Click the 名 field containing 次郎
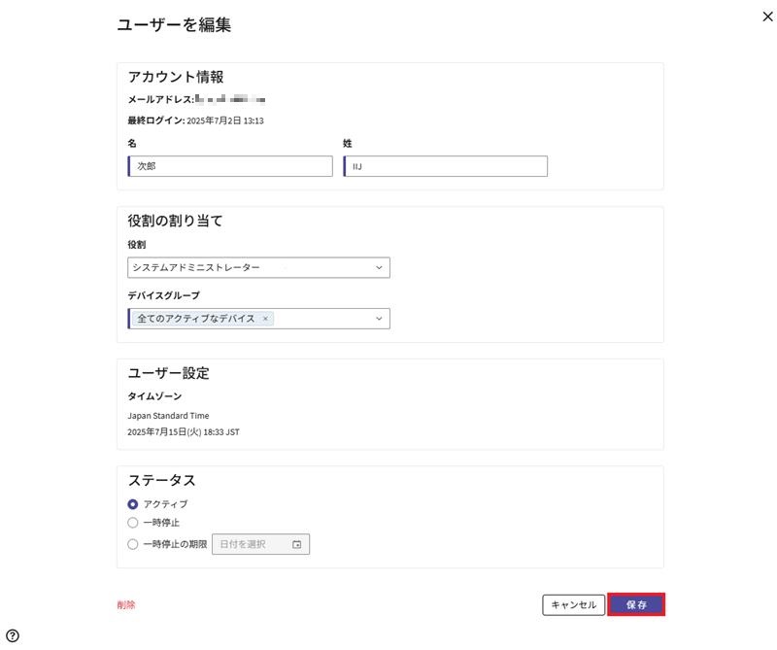Screen dimensions: 777x650 pyautogui.click(x=230, y=166)
